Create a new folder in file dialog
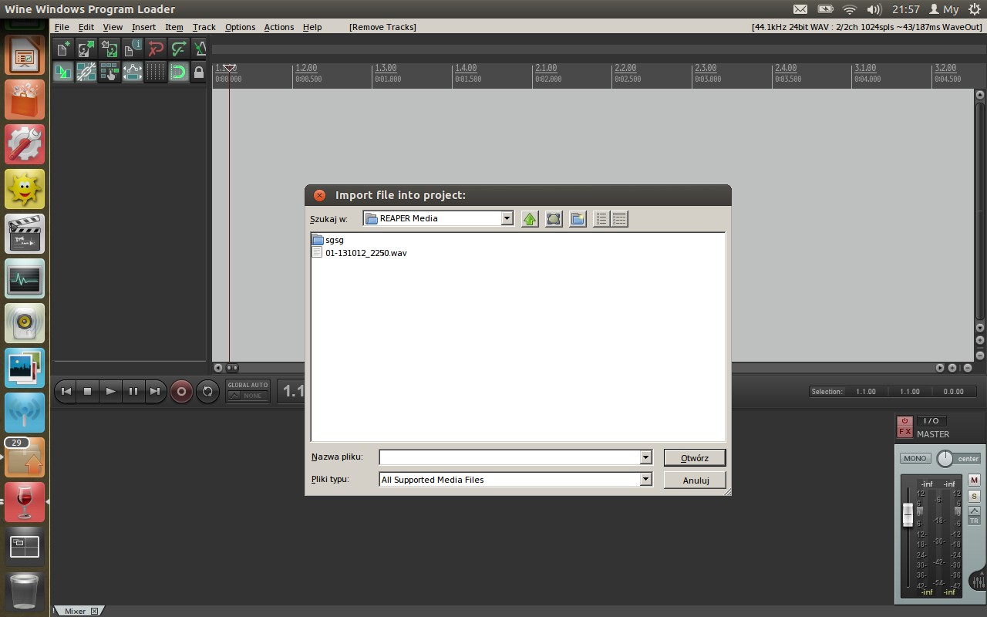The image size is (987, 617). [578, 219]
